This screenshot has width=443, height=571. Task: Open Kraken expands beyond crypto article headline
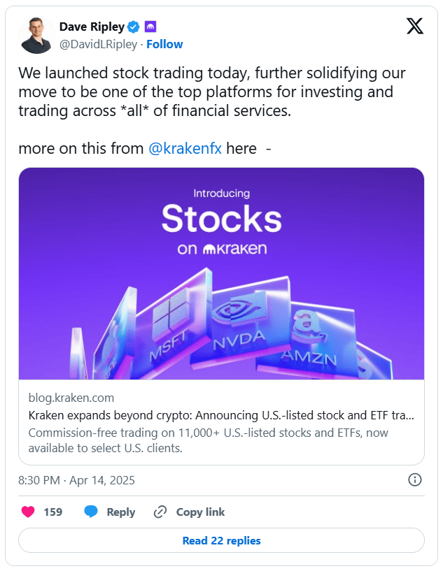[221, 415]
